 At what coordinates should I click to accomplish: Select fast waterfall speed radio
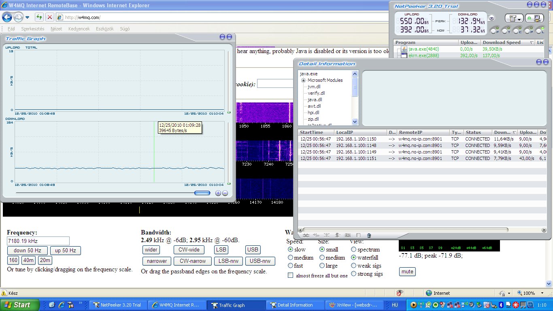(x=290, y=266)
